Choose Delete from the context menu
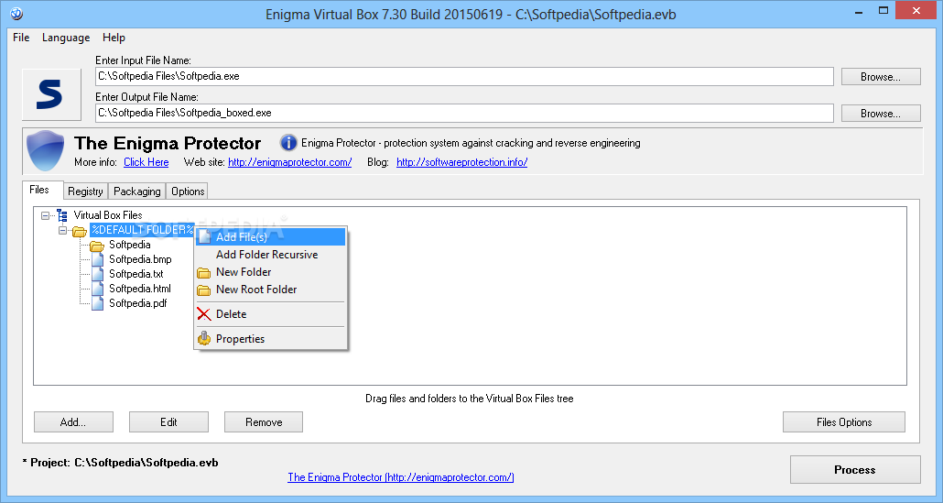Viewport: 943px width, 503px height. [271, 314]
